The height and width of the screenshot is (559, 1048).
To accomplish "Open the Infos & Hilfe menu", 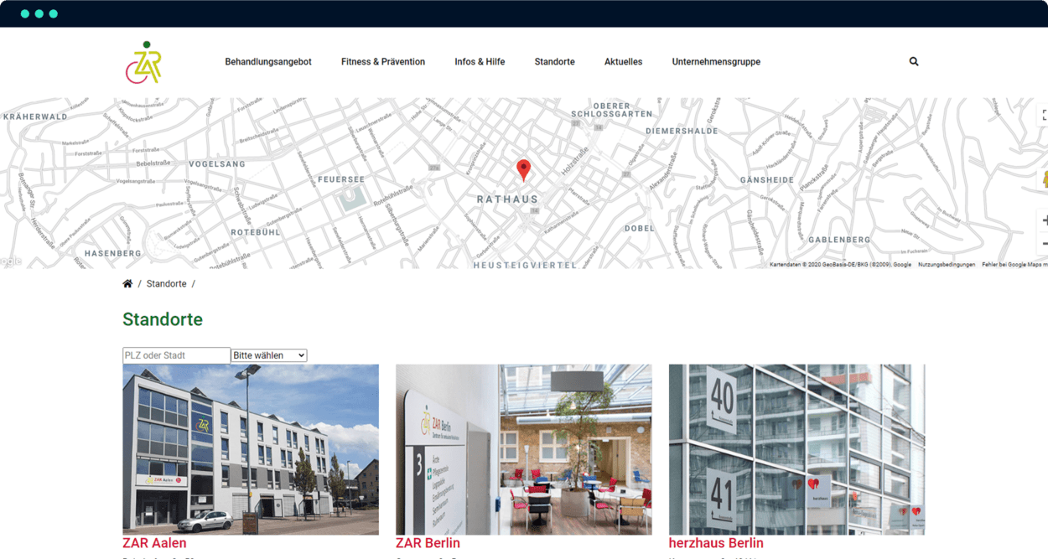I will coord(480,62).
